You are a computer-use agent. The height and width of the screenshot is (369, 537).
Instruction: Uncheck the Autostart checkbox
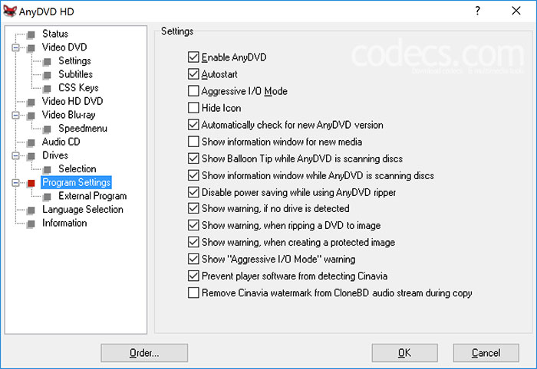193,74
